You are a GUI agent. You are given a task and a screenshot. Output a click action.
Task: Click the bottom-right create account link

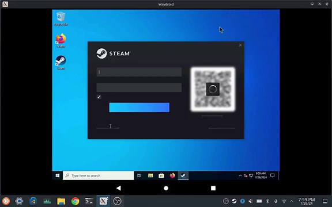click(221, 128)
